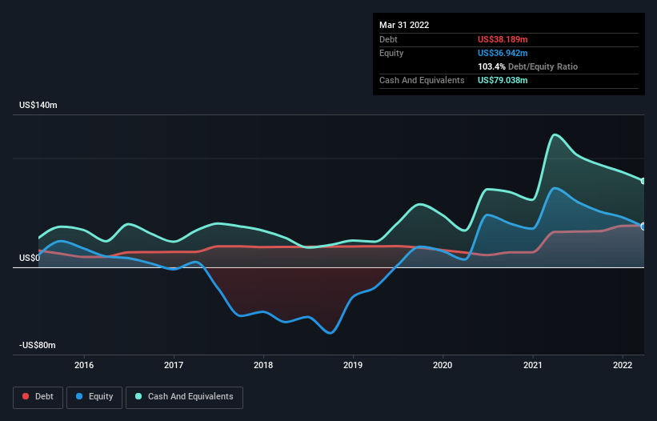Click the 2022 x-axis label
This screenshot has height=421, width=657.
pos(623,365)
